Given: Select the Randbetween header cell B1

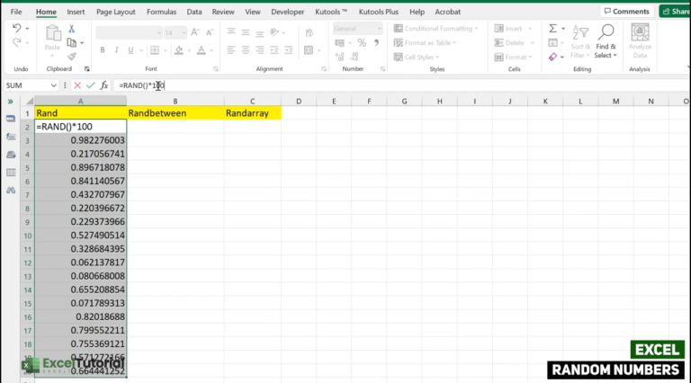Looking at the screenshot, I should point(175,113).
